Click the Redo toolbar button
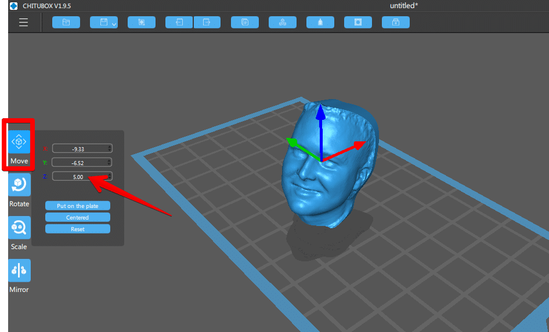 point(207,23)
